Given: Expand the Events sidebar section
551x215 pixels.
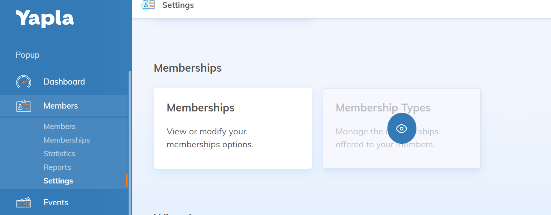Looking at the screenshot, I should click(x=56, y=203).
